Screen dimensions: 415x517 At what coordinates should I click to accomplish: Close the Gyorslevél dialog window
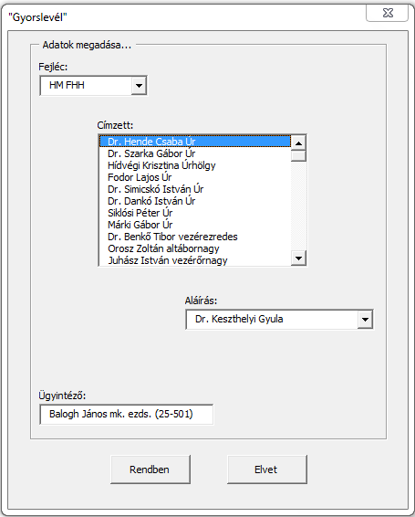point(388,13)
